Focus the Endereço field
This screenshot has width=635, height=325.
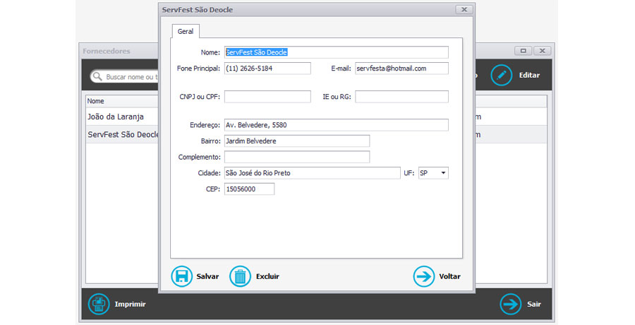pos(336,125)
